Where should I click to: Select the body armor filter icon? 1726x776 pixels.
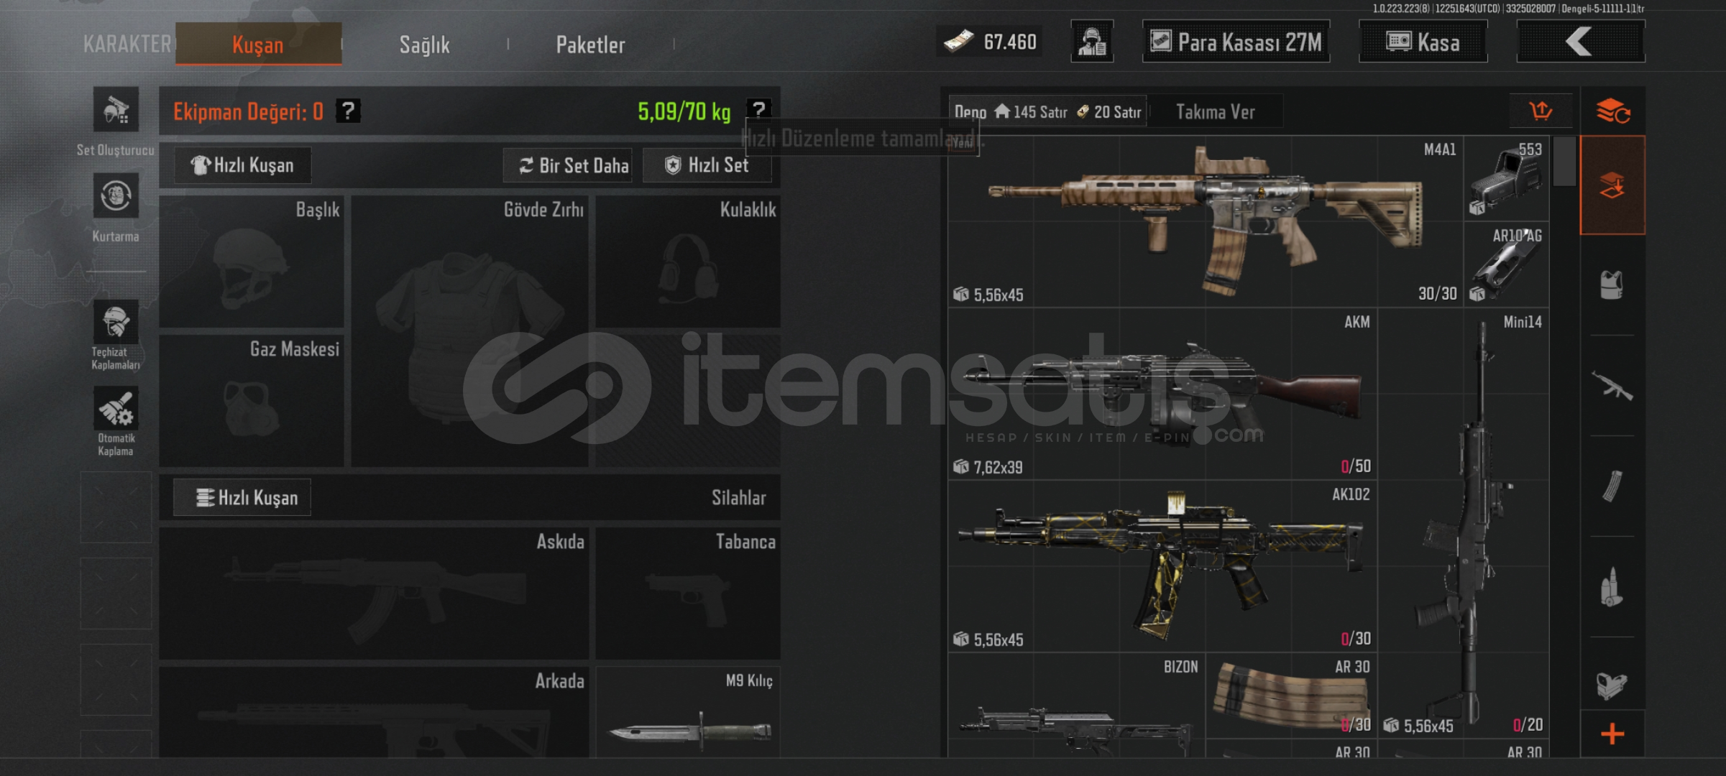[x=1612, y=285]
